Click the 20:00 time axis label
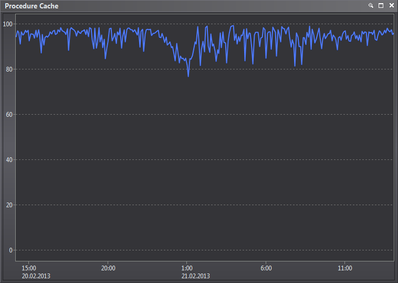The width and height of the screenshot is (398, 283). [x=108, y=268]
